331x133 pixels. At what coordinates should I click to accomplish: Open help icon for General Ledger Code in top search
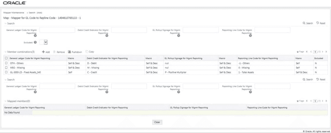click(x=35, y=36)
